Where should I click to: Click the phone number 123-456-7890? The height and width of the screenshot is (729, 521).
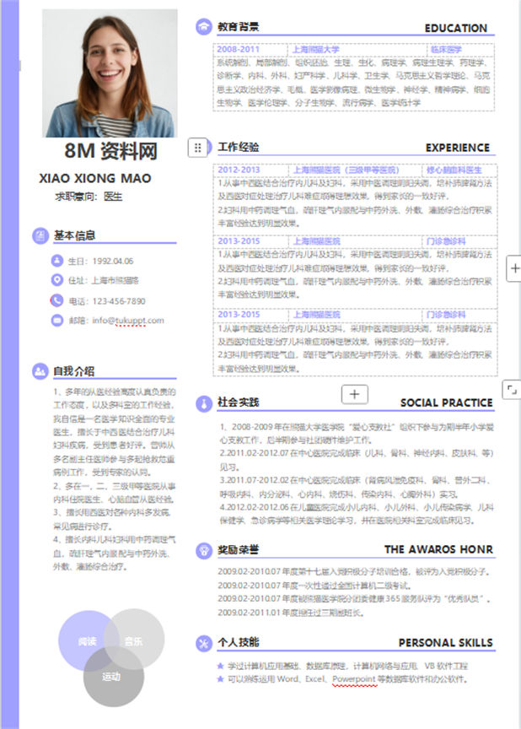[x=119, y=301]
